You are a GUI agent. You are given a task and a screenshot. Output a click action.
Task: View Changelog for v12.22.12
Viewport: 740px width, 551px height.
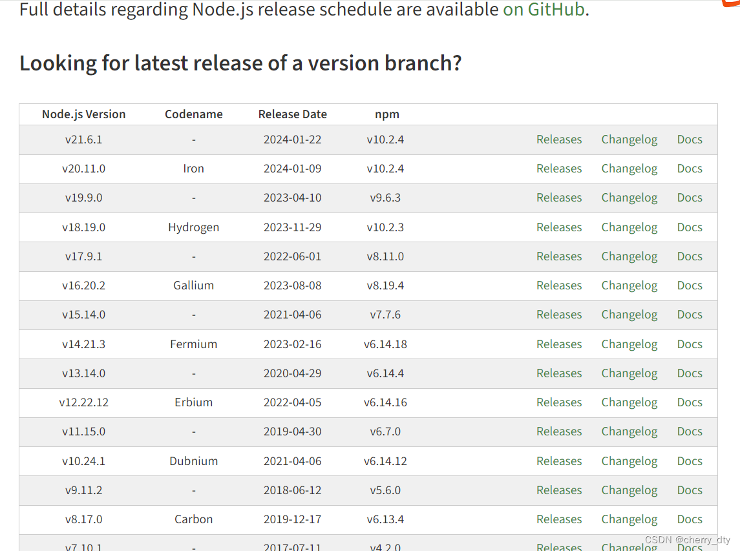click(629, 402)
